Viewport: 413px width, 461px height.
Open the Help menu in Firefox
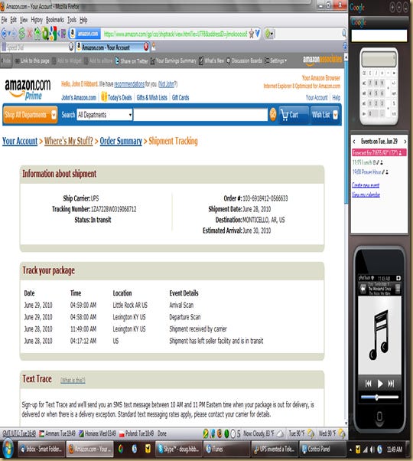pyautogui.click(x=83, y=20)
